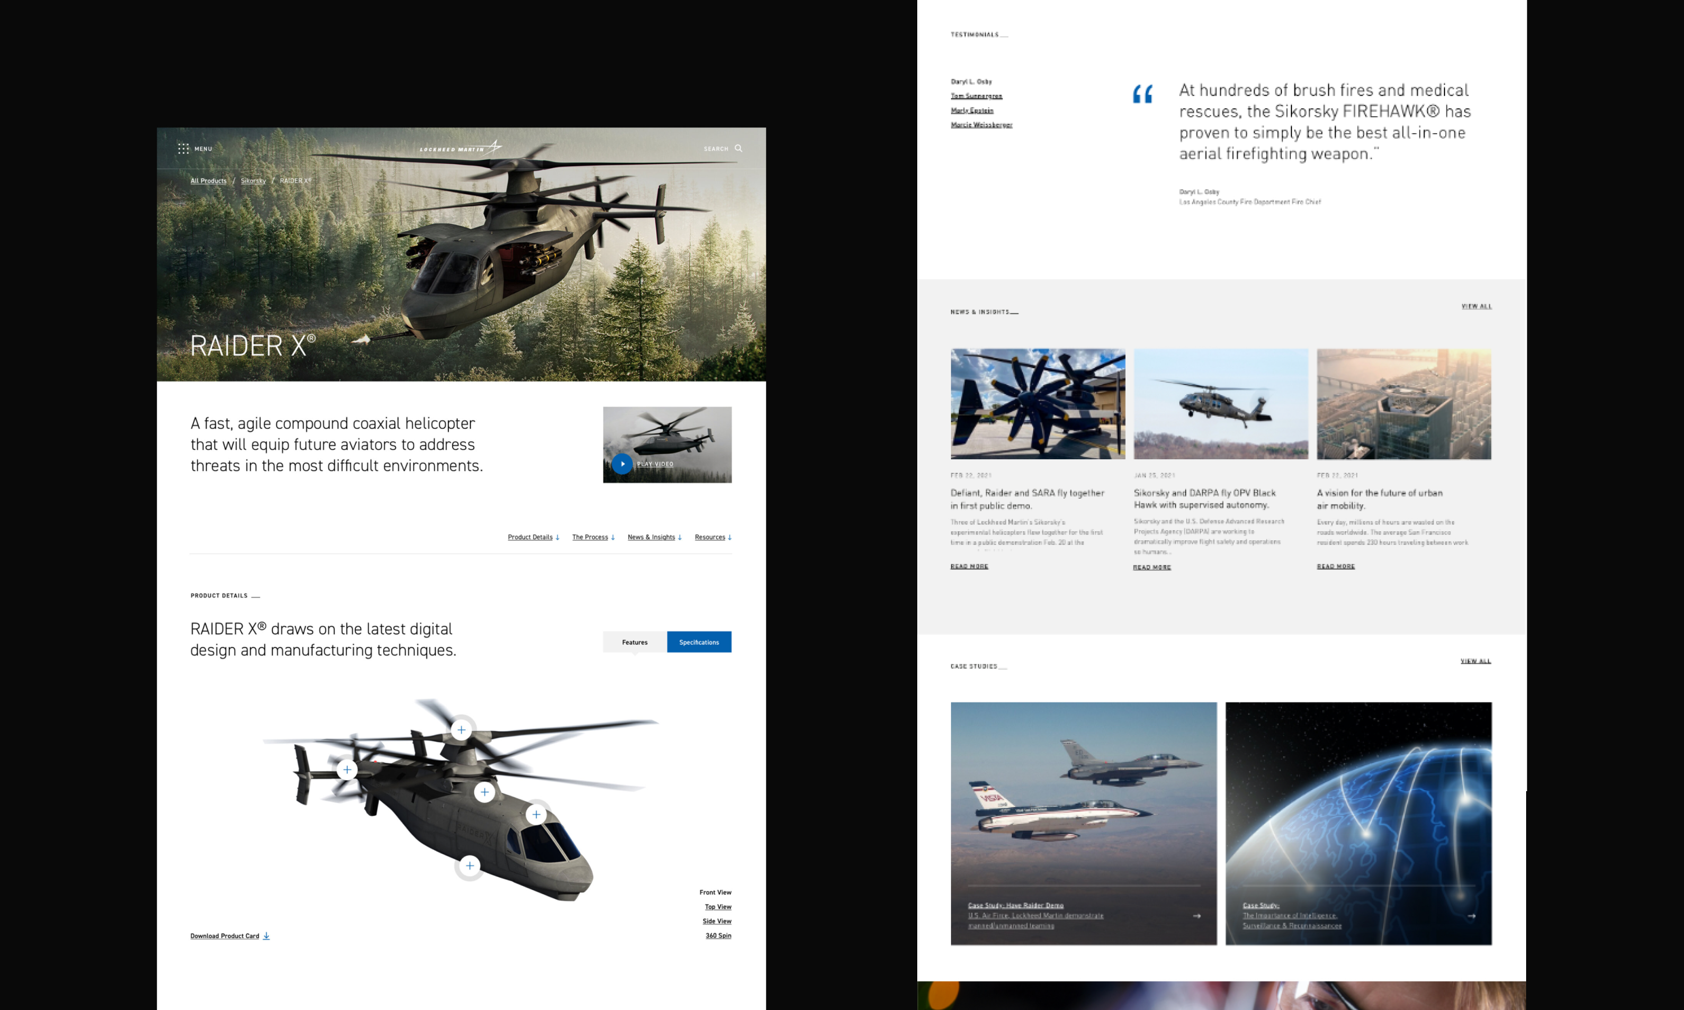Select Tom's testimonial in the list
This screenshot has width=1684, height=1010.
pos(976,96)
